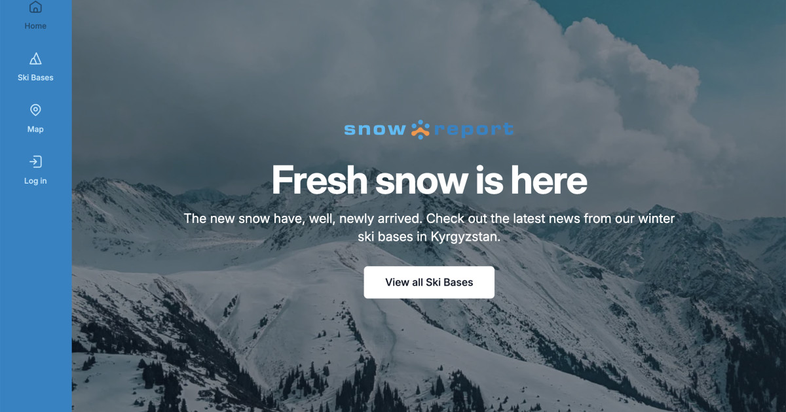Screen dimensions: 786x412
Task: Click the description paragraph about new snow
Action: (x=429, y=228)
